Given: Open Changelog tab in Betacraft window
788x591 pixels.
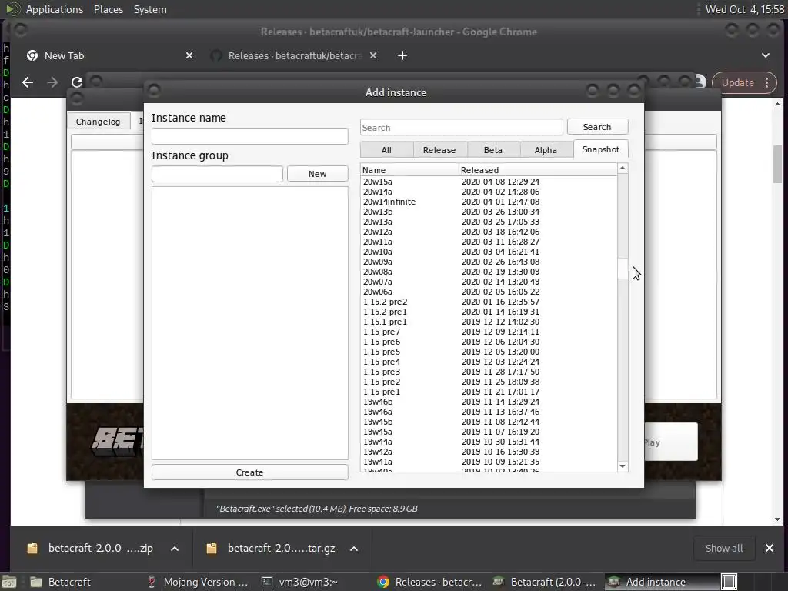Looking at the screenshot, I should [x=98, y=121].
